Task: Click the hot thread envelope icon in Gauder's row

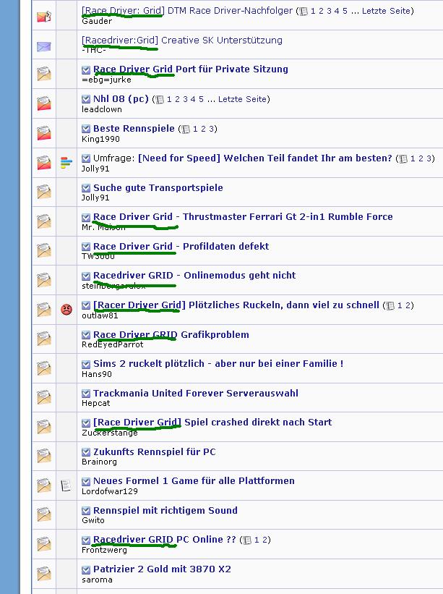Action: pyautogui.click(x=44, y=17)
